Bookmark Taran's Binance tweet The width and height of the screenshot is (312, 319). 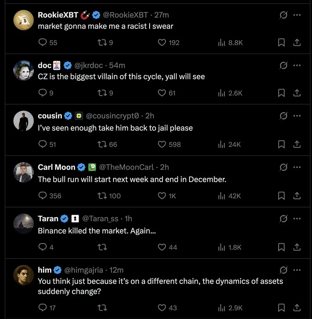point(281,247)
